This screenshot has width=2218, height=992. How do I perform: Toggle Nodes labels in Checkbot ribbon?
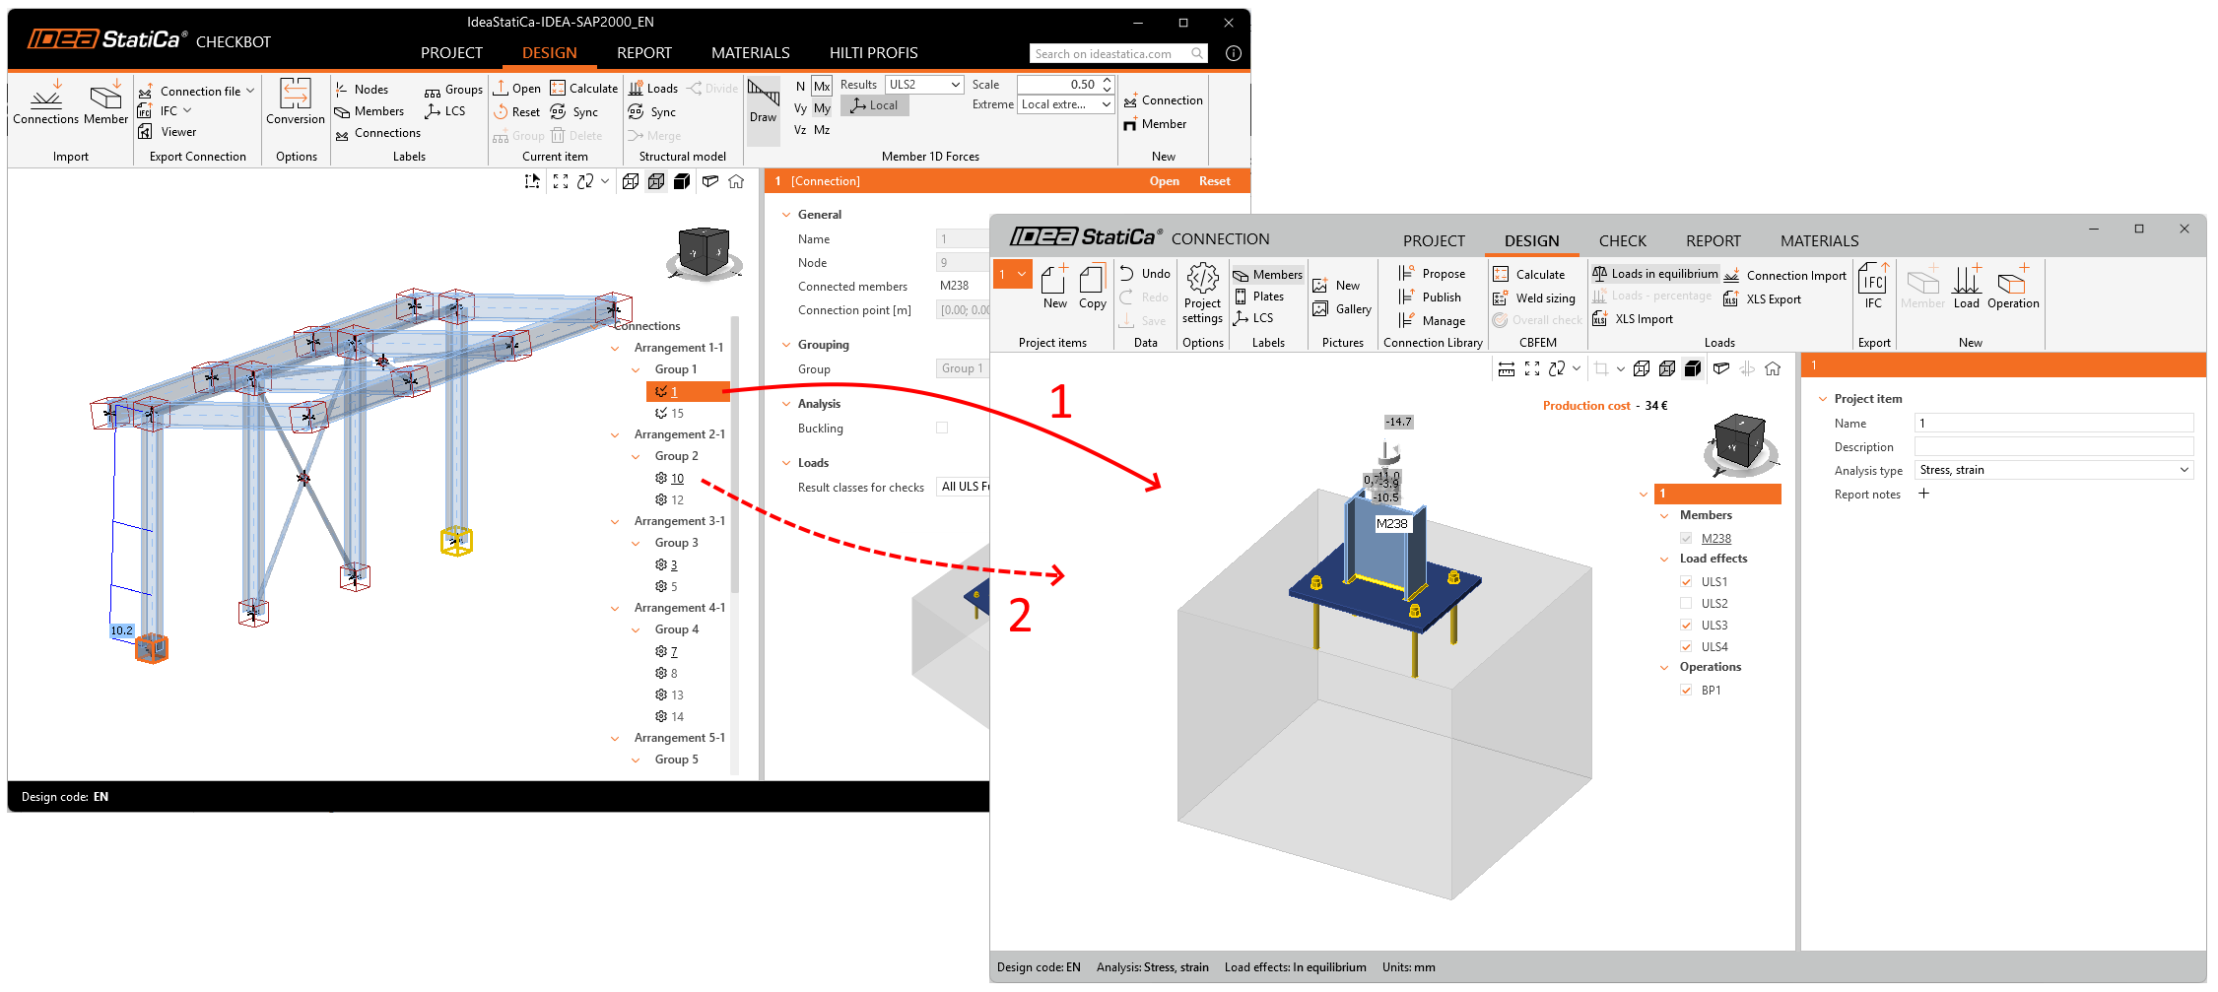[x=362, y=90]
